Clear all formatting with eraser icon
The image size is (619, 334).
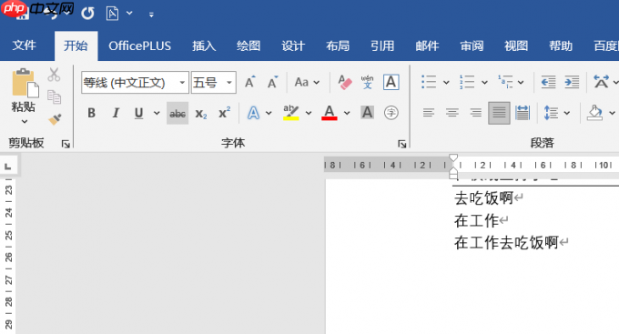coord(344,82)
